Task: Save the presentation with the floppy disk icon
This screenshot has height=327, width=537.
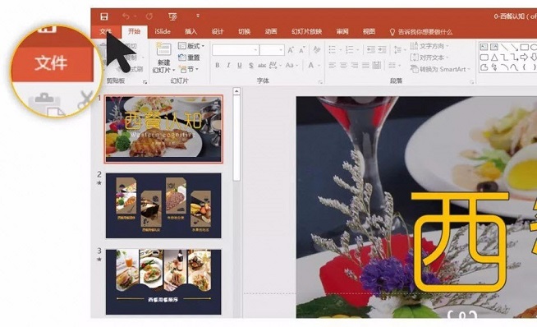Action: (104, 16)
